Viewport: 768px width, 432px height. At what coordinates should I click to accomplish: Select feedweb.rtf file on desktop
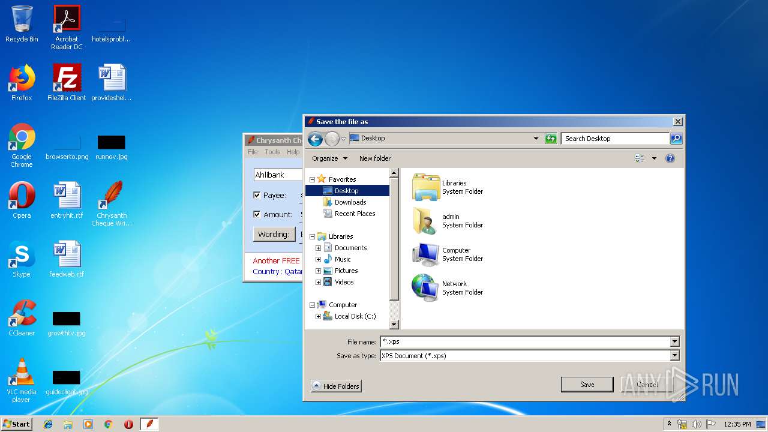point(67,259)
